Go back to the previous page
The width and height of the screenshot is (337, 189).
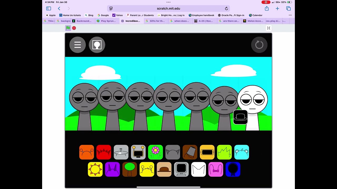tap(59, 9)
